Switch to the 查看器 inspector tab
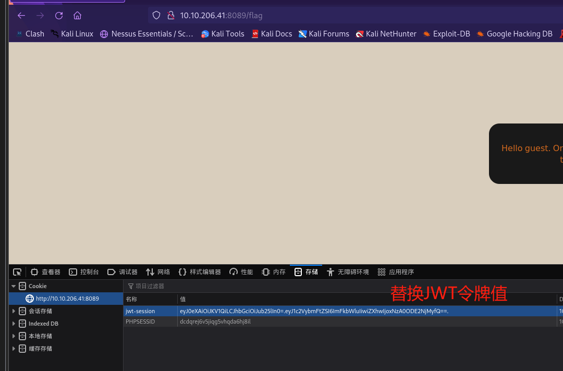The image size is (563, 371). 45,272
